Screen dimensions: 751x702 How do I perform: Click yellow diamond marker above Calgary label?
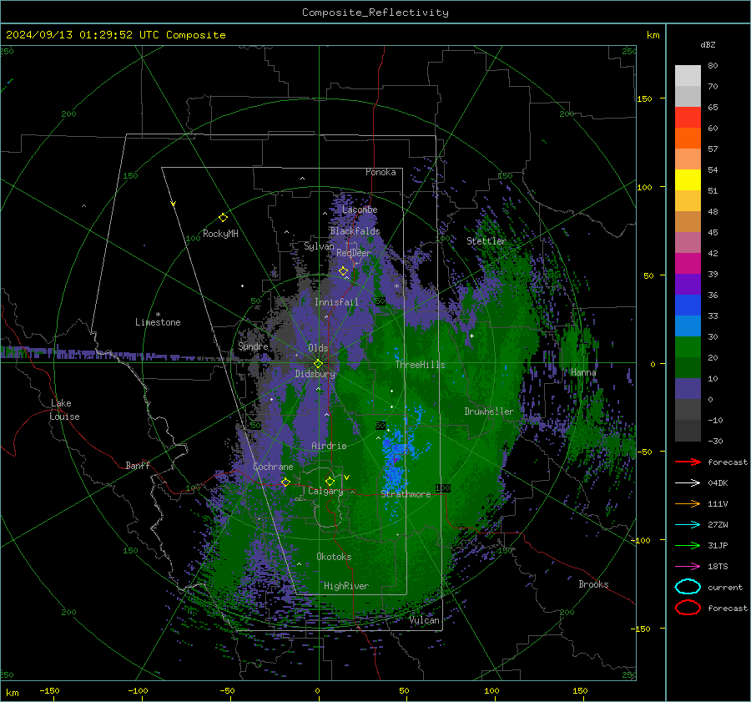330,481
